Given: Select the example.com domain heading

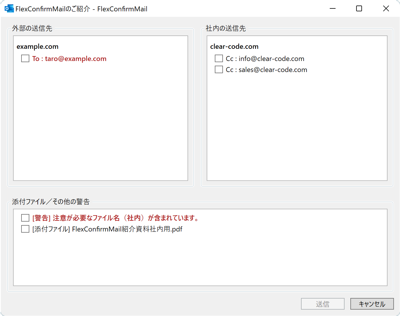Looking at the screenshot, I should click(37, 46).
